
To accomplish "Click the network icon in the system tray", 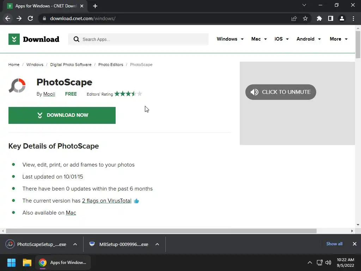I will tap(319, 263).
